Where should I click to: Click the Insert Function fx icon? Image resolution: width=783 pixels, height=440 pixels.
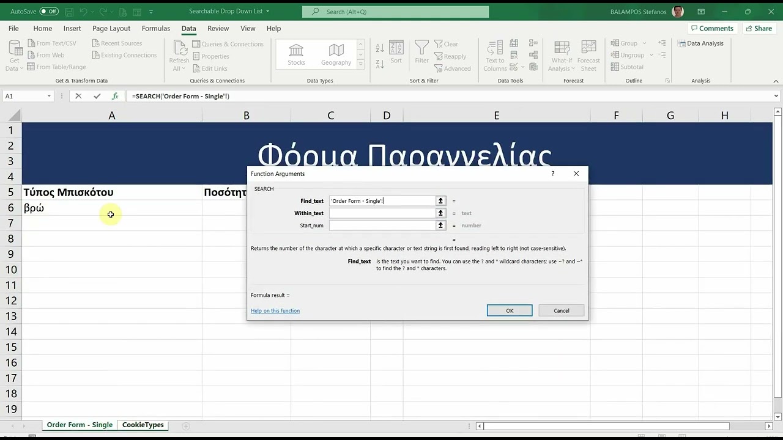click(115, 96)
